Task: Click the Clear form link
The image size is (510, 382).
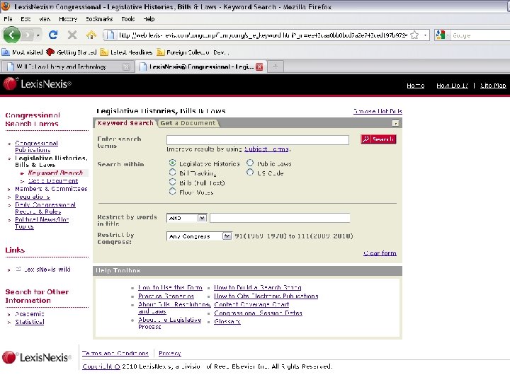Action: point(380,253)
